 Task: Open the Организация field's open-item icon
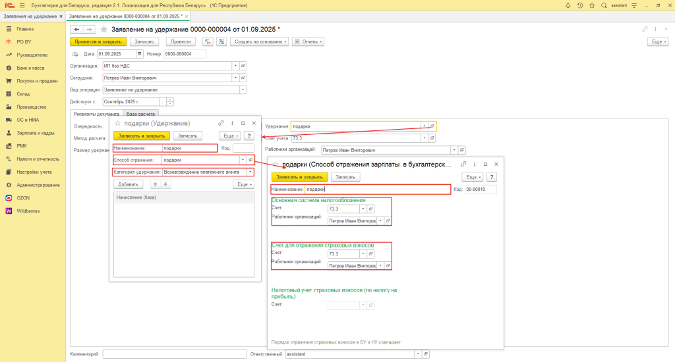[243, 66]
